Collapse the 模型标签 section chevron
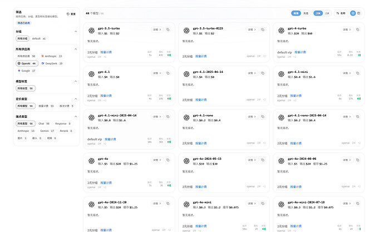Image resolution: width=384 pixels, height=232 pixels. click(x=76, y=81)
